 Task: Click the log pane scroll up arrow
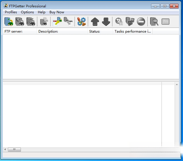point(177,85)
